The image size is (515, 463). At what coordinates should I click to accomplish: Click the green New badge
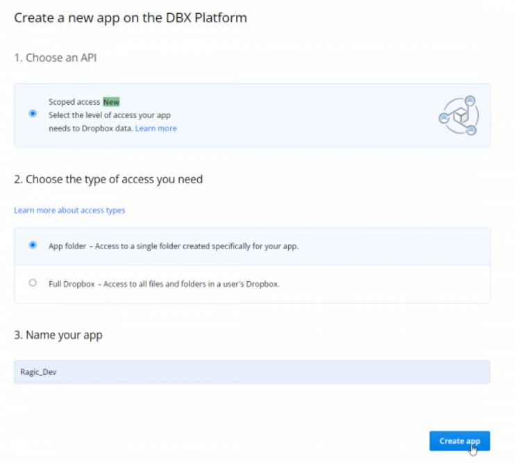pos(111,101)
